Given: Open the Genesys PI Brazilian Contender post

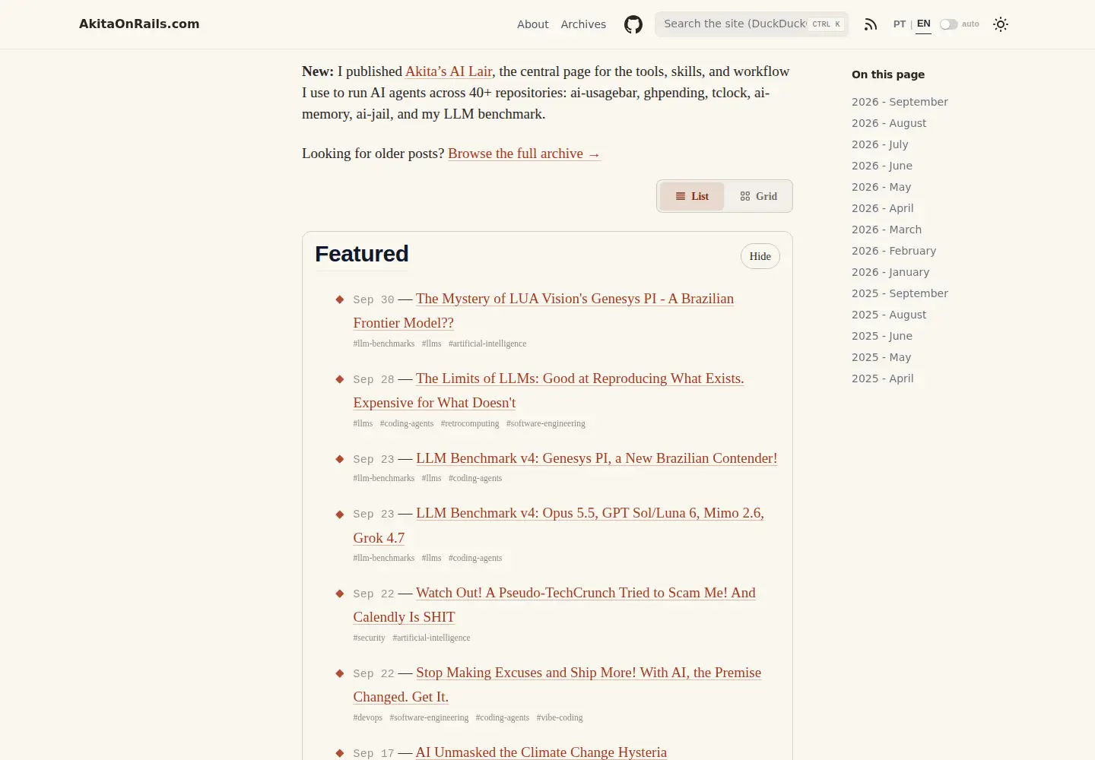Looking at the screenshot, I should click(x=596, y=458).
